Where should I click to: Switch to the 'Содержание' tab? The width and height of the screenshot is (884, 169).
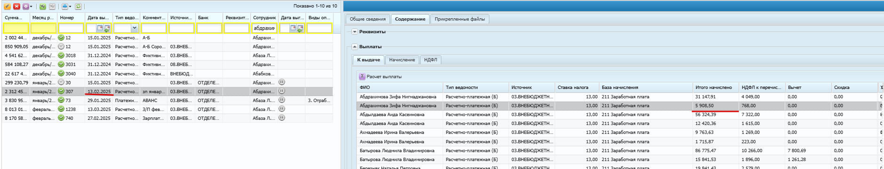pos(410,19)
